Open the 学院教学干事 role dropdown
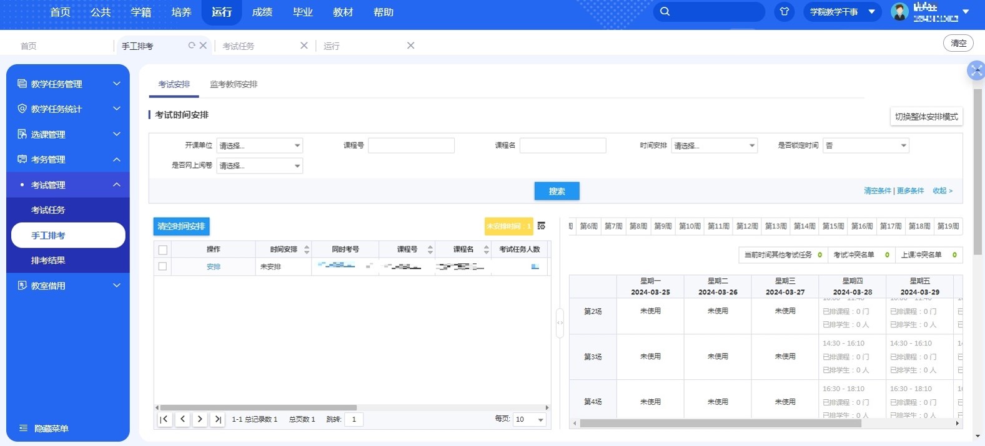 coord(842,11)
